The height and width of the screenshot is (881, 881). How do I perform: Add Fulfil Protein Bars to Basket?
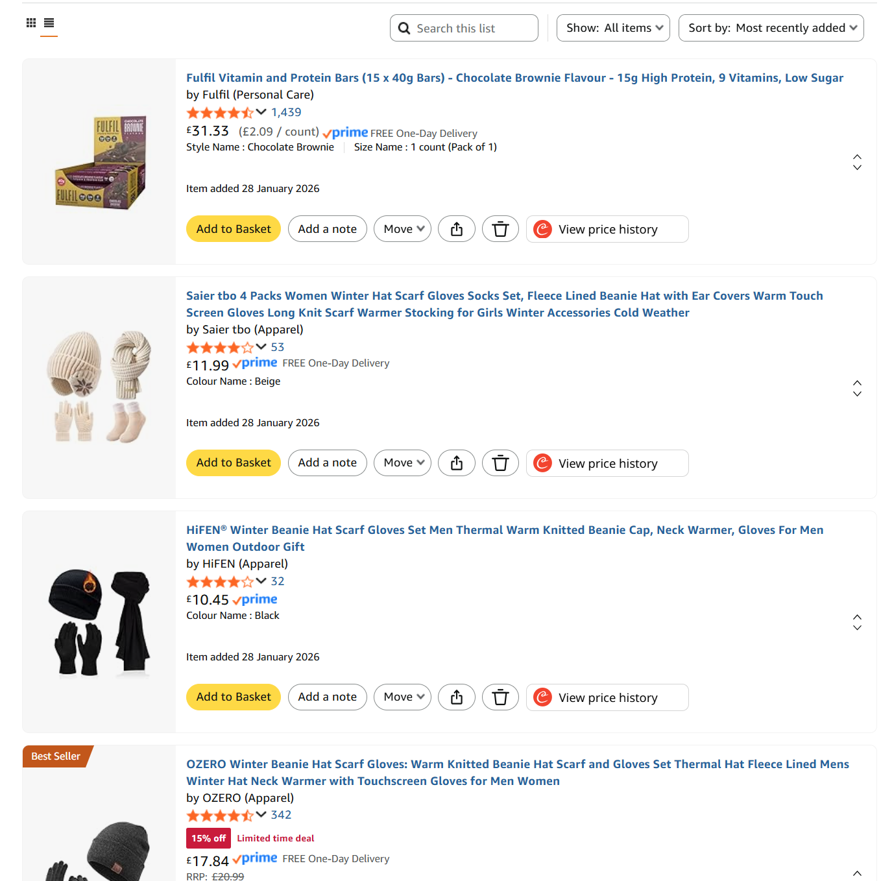coord(234,229)
